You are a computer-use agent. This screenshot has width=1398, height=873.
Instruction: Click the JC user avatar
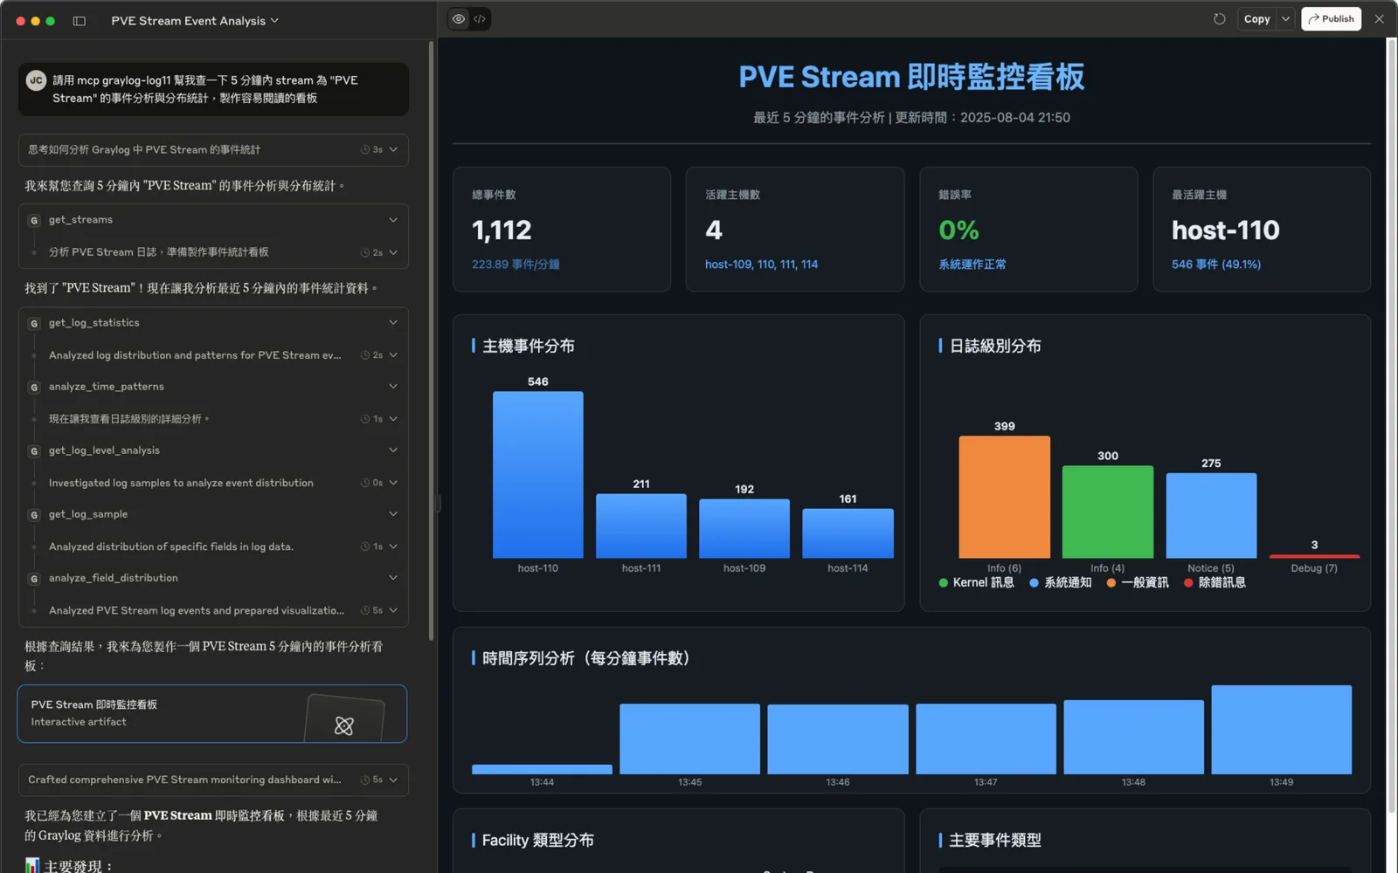coord(36,80)
